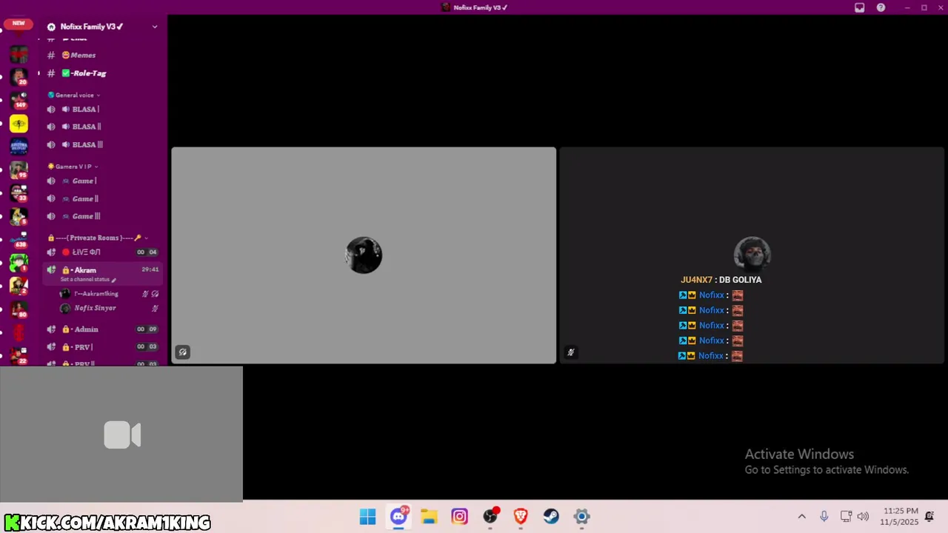
Task: Click the avatar in the gray video tile
Action: [364, 255]
